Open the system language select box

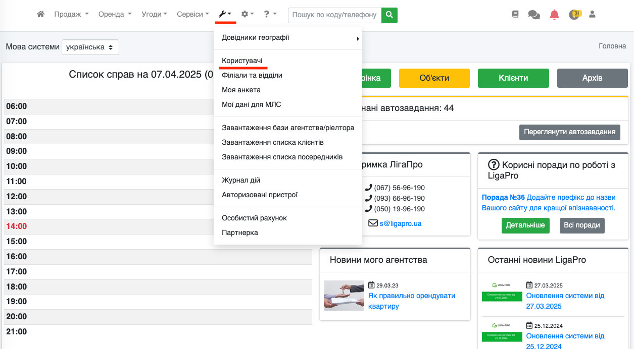click(90, 47)
